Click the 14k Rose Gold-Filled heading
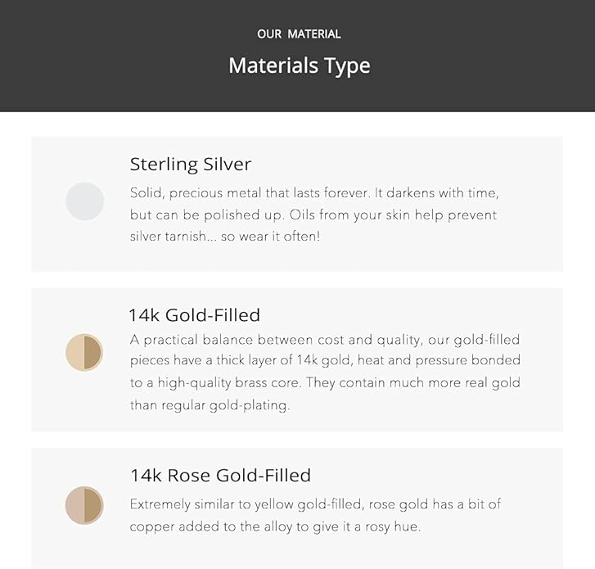595x569 pixels. coord(220,475)
